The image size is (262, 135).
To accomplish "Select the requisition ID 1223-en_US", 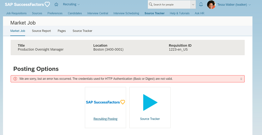I will point(178,50).
